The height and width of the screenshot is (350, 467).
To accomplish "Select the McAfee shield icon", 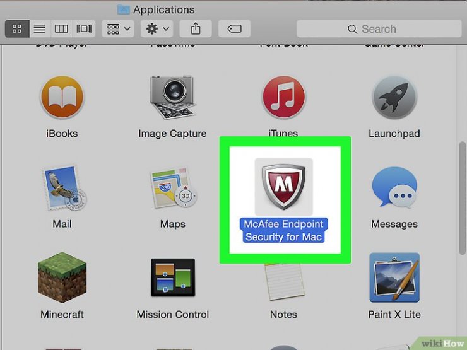I will [283, 187].
